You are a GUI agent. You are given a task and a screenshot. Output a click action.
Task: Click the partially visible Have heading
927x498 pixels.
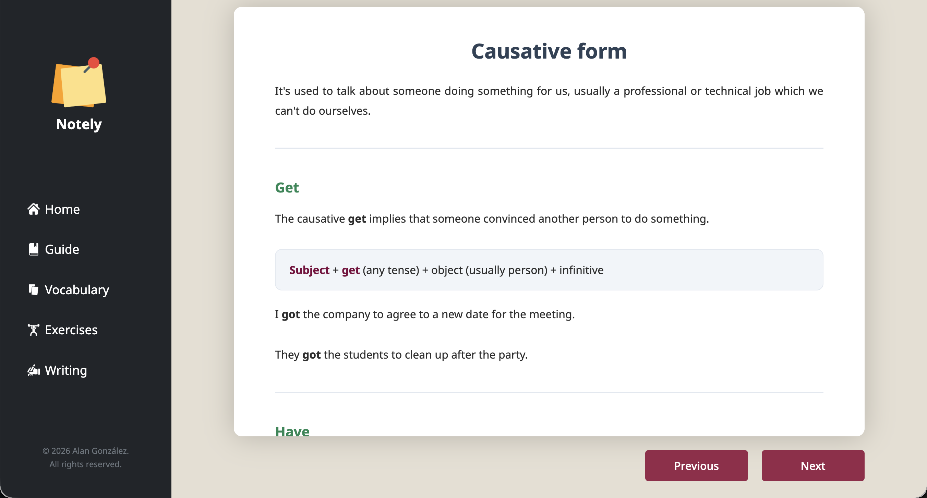pyautogui.click(x=292, y=431)
